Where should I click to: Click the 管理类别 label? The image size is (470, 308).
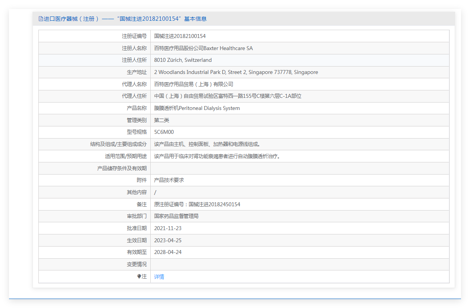click(137, 120)
